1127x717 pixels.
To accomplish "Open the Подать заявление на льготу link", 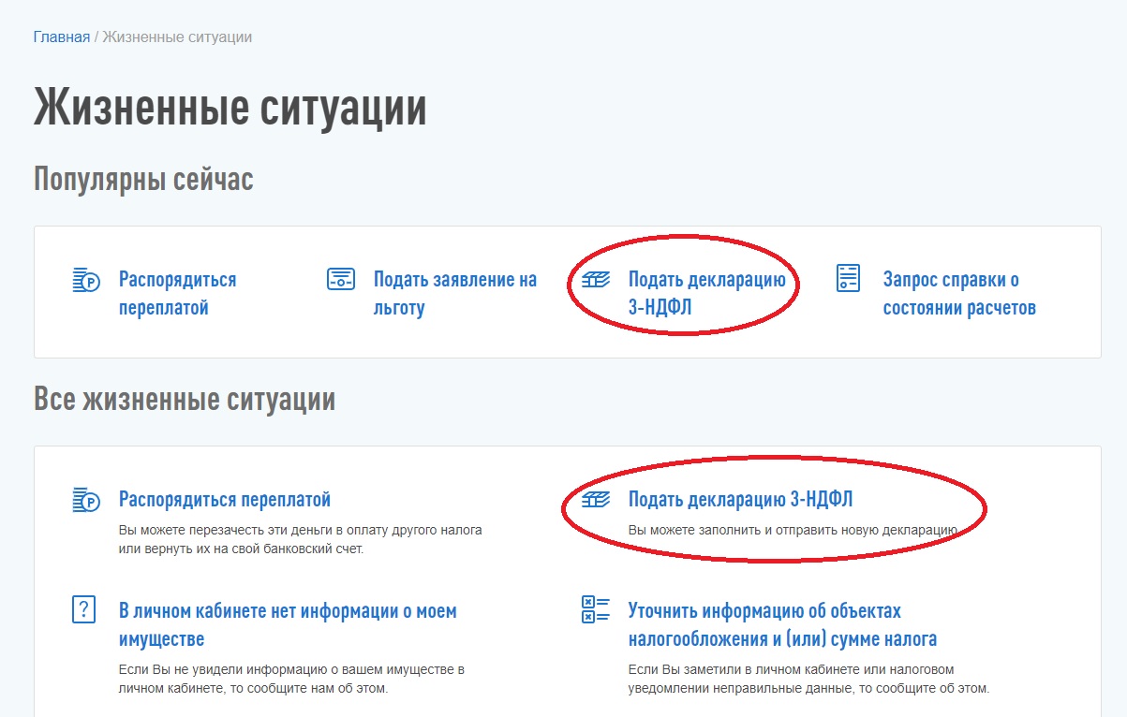I will tap(454, 293).
